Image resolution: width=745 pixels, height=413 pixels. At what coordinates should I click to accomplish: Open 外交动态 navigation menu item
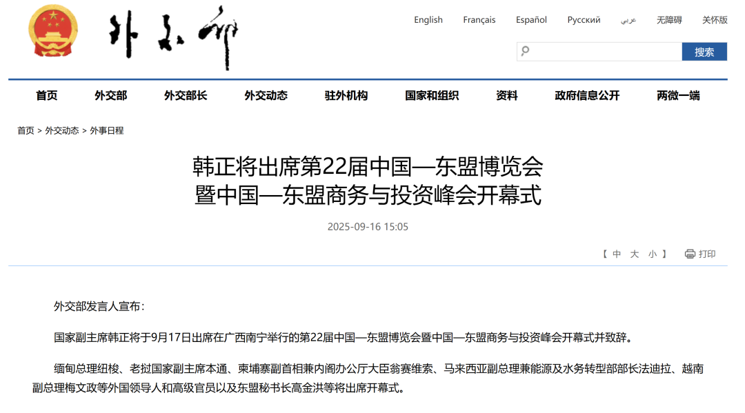[x=266, y=95]
